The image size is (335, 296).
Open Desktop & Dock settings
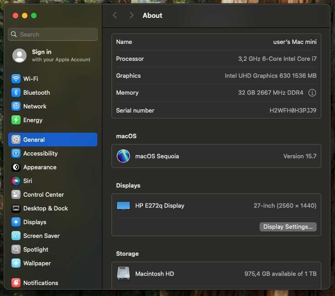53,208
